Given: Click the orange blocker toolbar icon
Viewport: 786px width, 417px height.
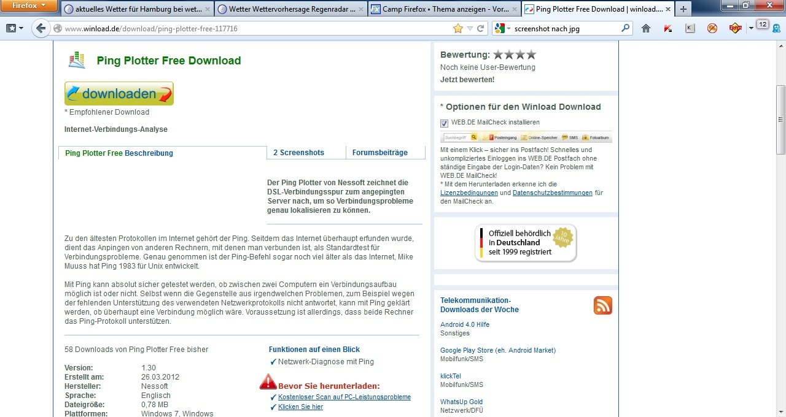Looking at the screenshot, I should pos(712,28).
